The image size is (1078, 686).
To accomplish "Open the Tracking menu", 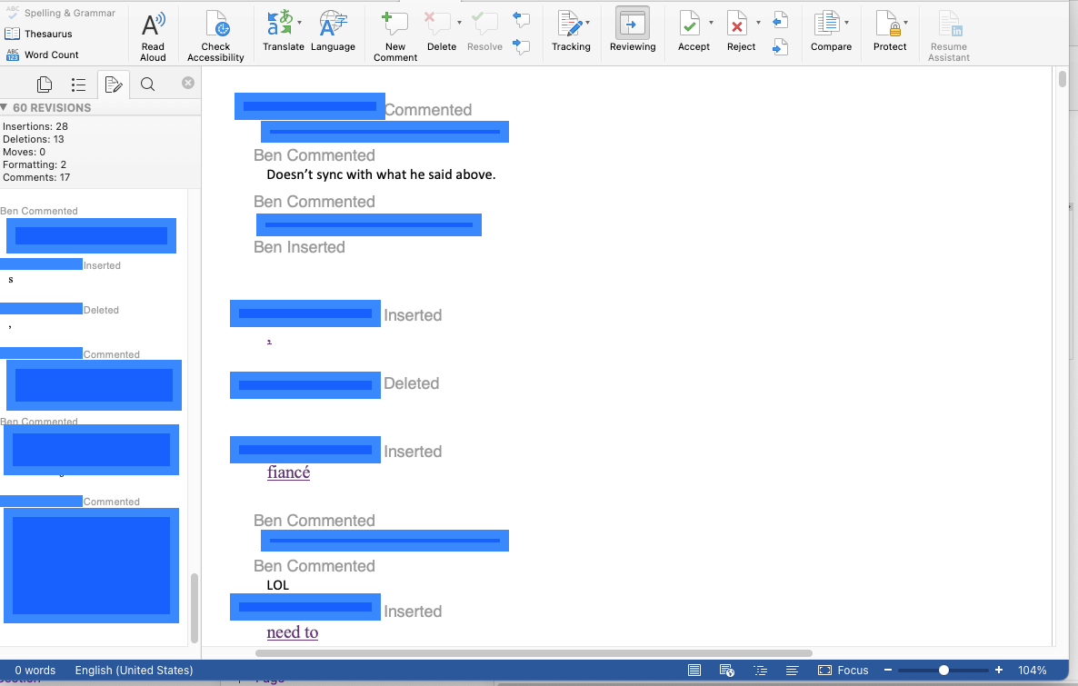I will tap(572, 32).
